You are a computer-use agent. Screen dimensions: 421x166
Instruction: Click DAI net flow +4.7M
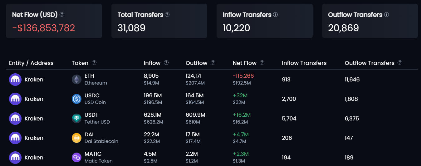pos(241,134)
